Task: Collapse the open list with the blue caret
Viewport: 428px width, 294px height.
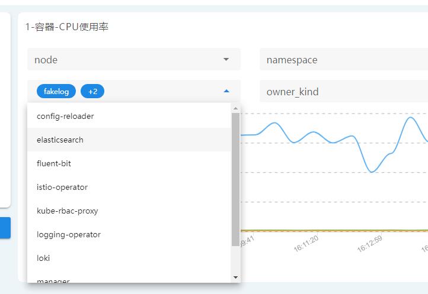Action: coord(226,92)
